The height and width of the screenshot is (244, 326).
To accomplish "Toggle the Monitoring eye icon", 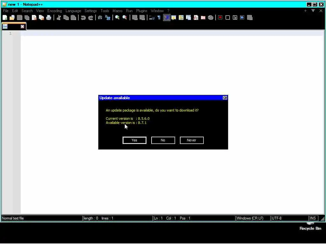I will click(210, 18).
